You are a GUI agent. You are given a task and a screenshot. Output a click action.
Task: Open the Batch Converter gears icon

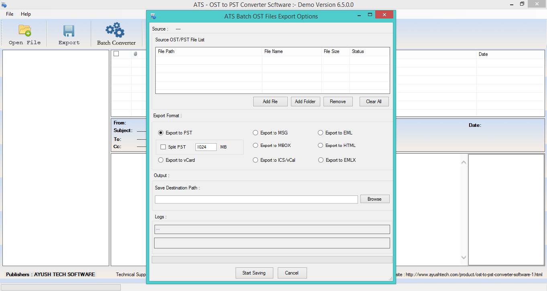tap(115, 31)
